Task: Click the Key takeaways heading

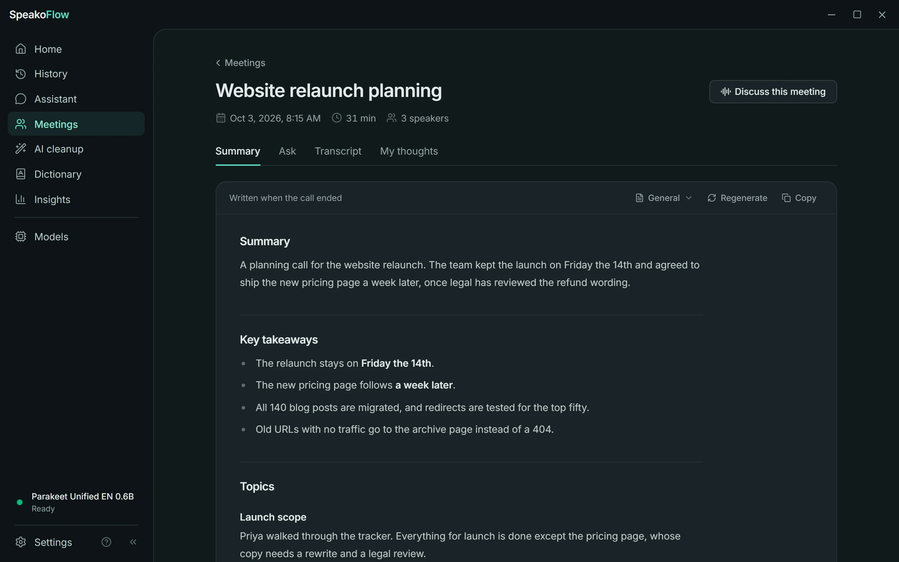Action: coord(278,340)
